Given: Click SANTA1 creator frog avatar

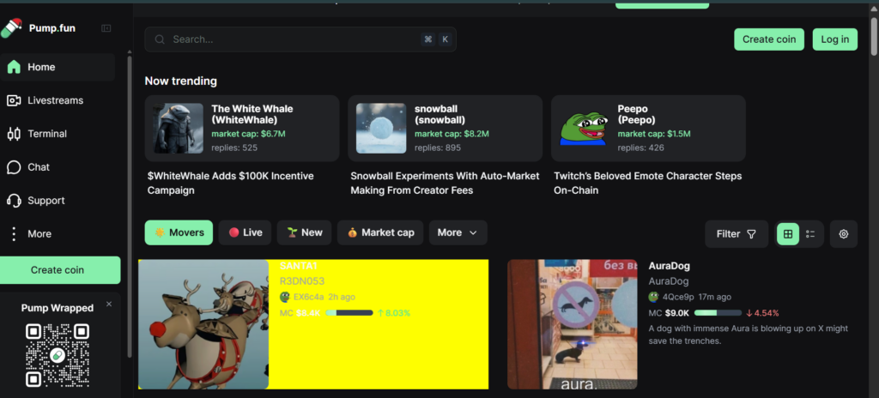Looking at the screenshot, I should (x=285, y=297).
